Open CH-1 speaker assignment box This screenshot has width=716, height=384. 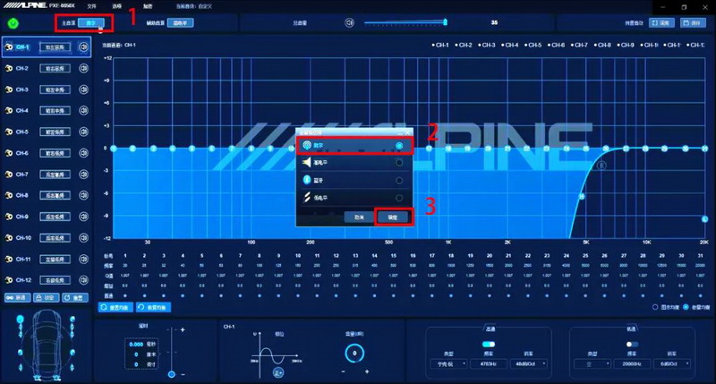click(x=55, y=47)
